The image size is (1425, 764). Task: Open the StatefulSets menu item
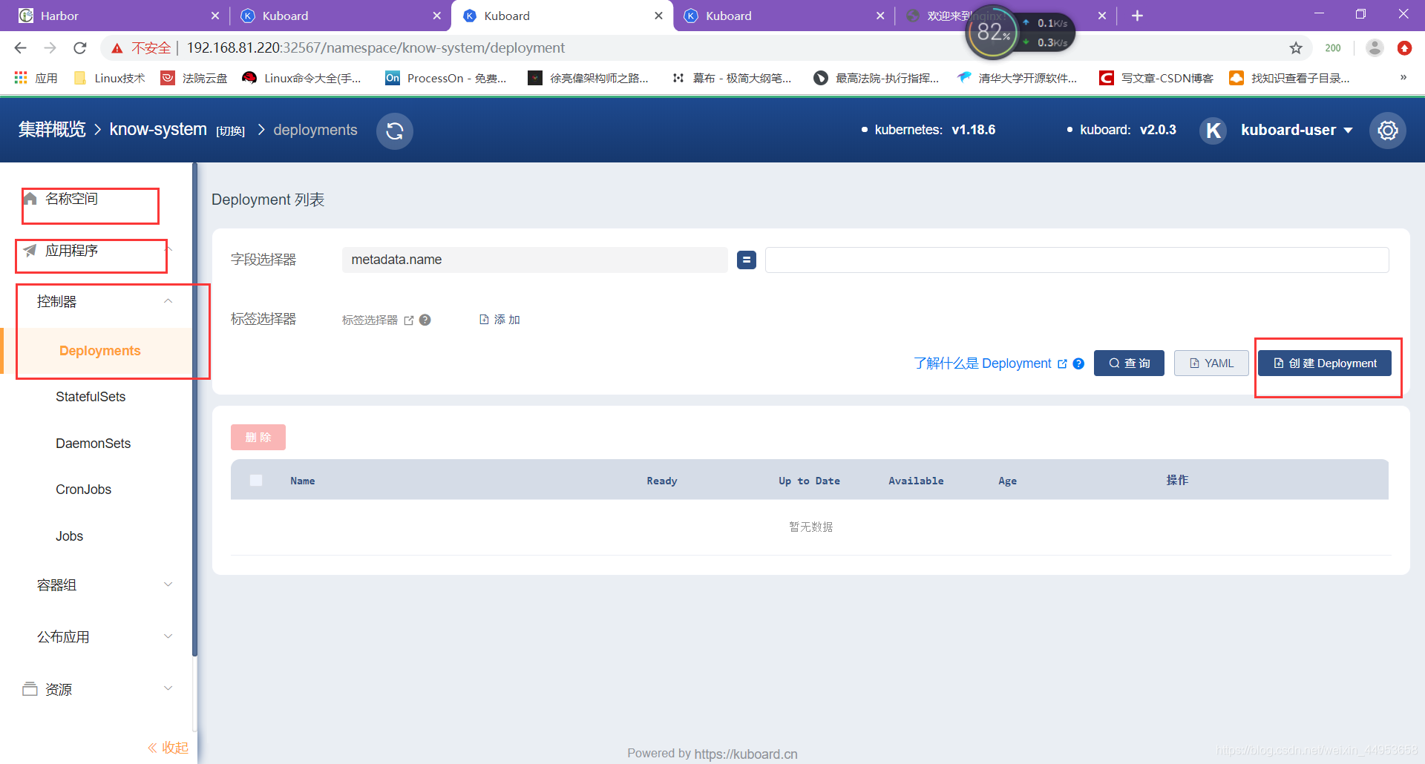pos(91,397)
